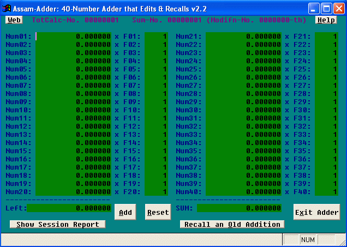The image size is (347, 247).
Task: Select the Num18 value field
Action: pos(73,176)
